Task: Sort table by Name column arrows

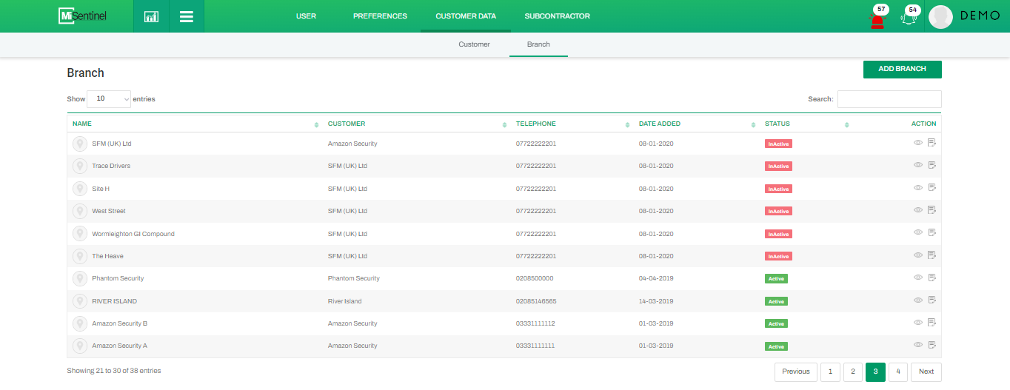Action: pyautogui.click(x=317, y=124)
